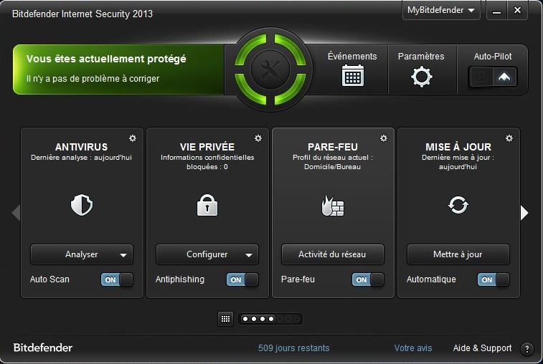Open the Configurer dropdown arrow
Image resolution: width=543 pixels, height=364 pixels.
[249, 255]
